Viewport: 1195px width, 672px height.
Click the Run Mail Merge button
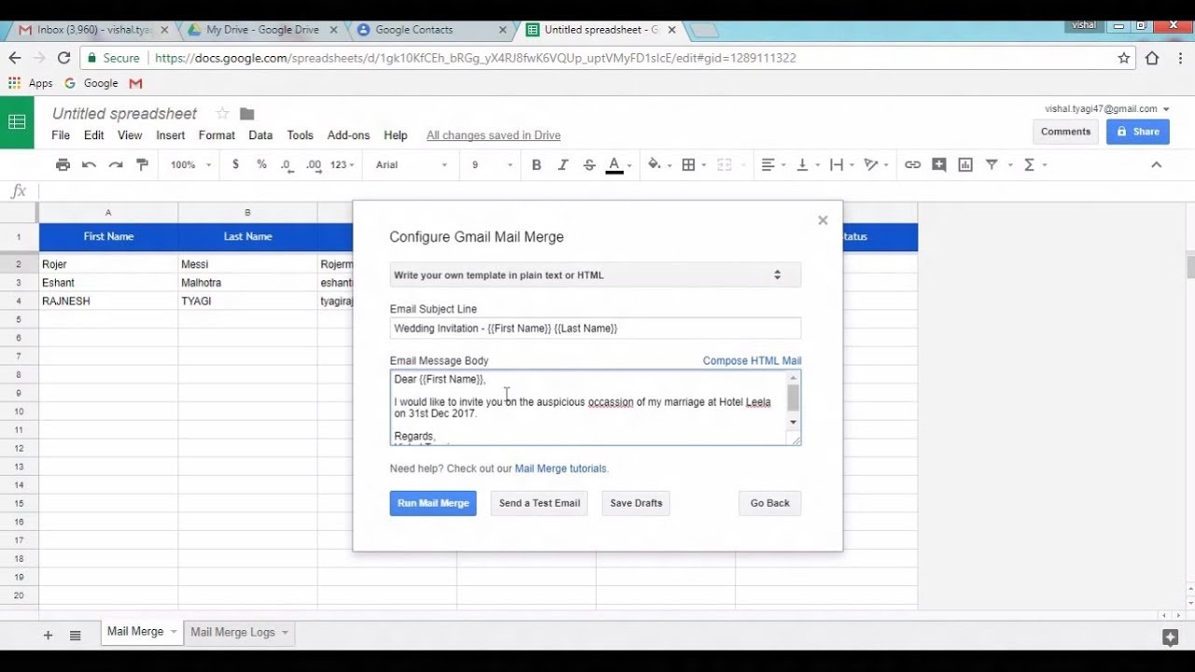[433, 503]
